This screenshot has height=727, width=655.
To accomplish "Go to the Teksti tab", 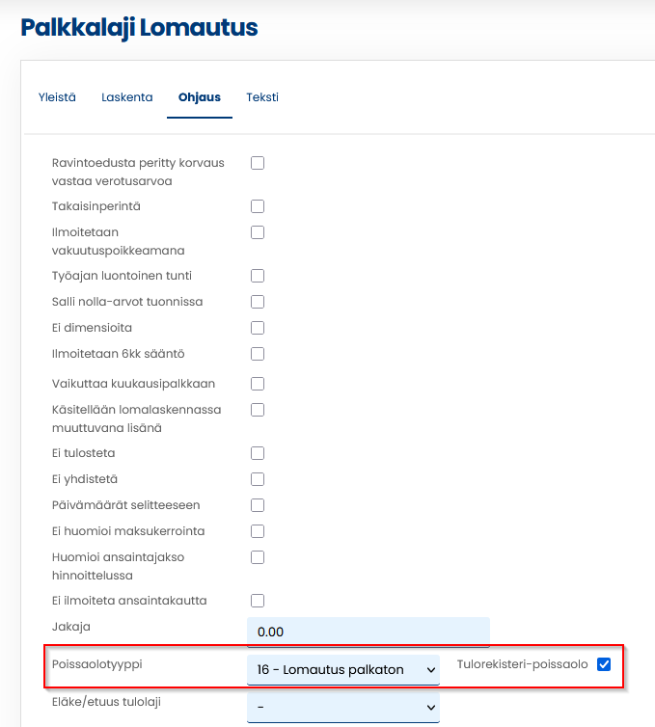I will (x=262, y=97).
